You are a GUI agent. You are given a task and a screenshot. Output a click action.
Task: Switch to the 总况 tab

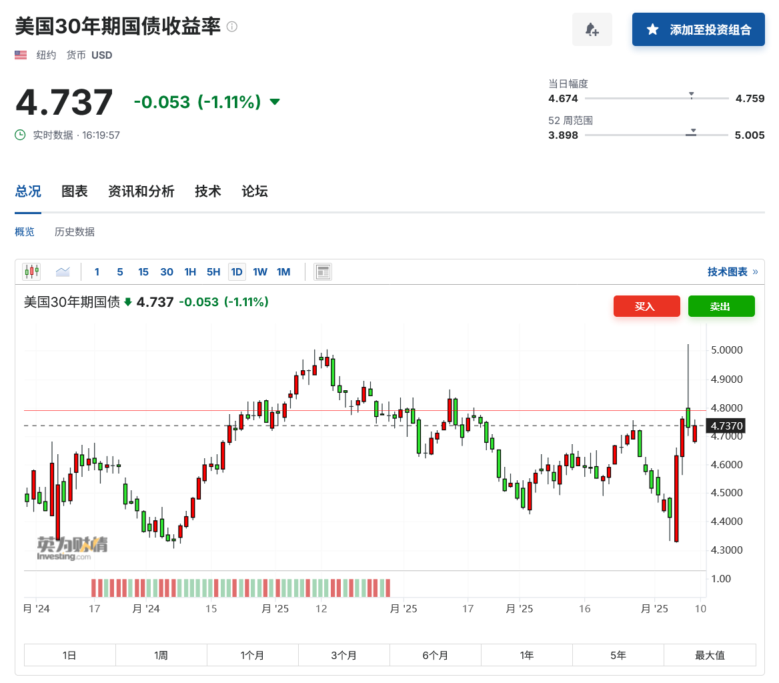point(28,191)
